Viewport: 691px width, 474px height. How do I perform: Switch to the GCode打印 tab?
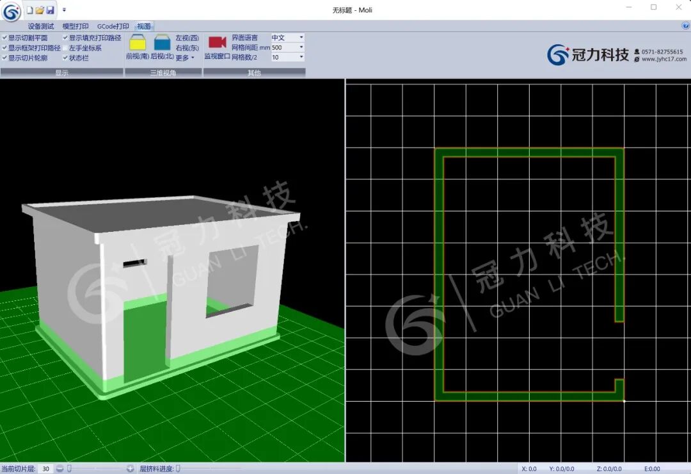coord(113,26)
